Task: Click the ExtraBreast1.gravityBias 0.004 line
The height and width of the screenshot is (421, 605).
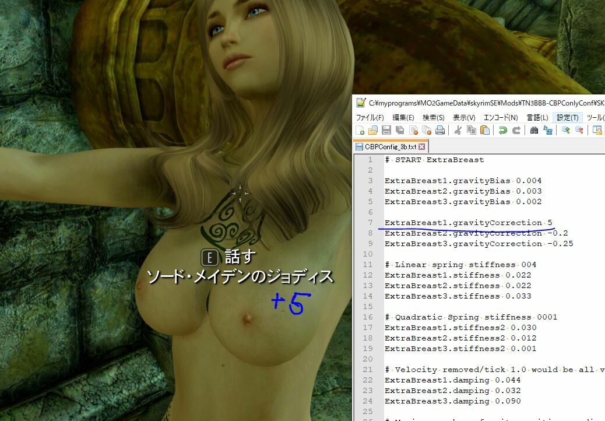Action: click(463, 181)
